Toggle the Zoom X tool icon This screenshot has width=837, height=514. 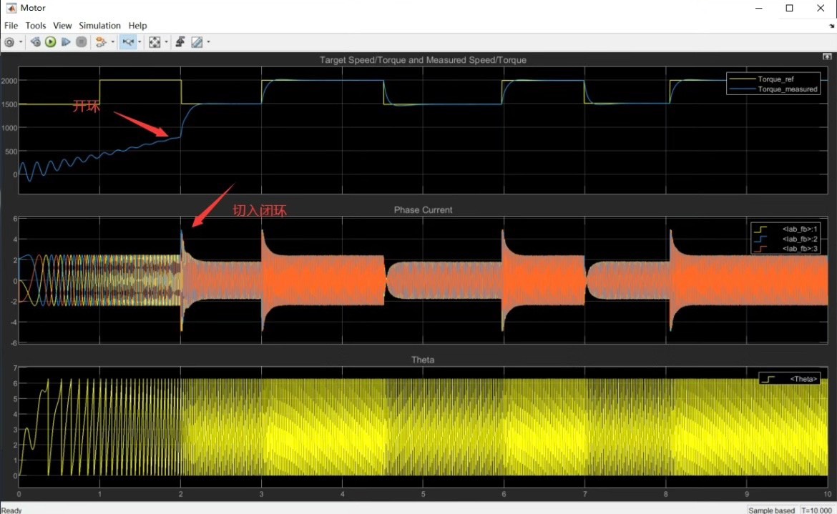[128, 41]
